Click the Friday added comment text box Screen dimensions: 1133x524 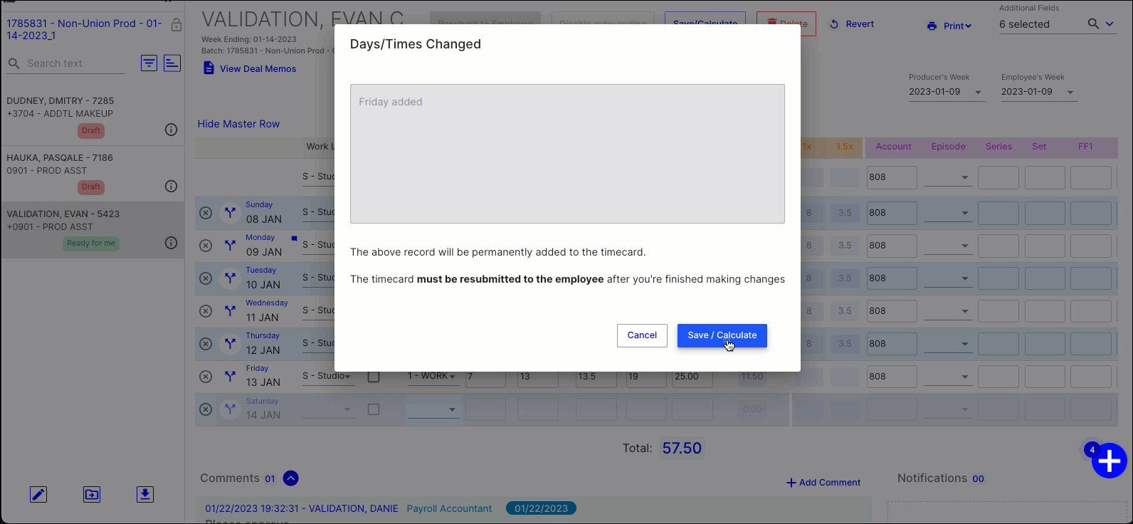(x=567, y=154)
